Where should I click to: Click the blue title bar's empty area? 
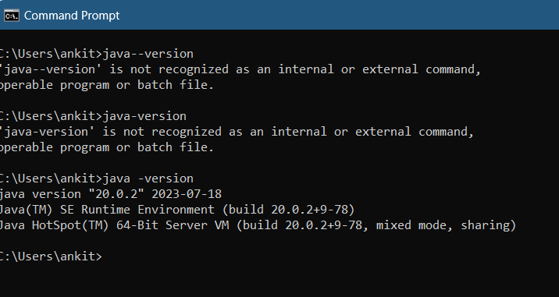[x=339, y=16]
